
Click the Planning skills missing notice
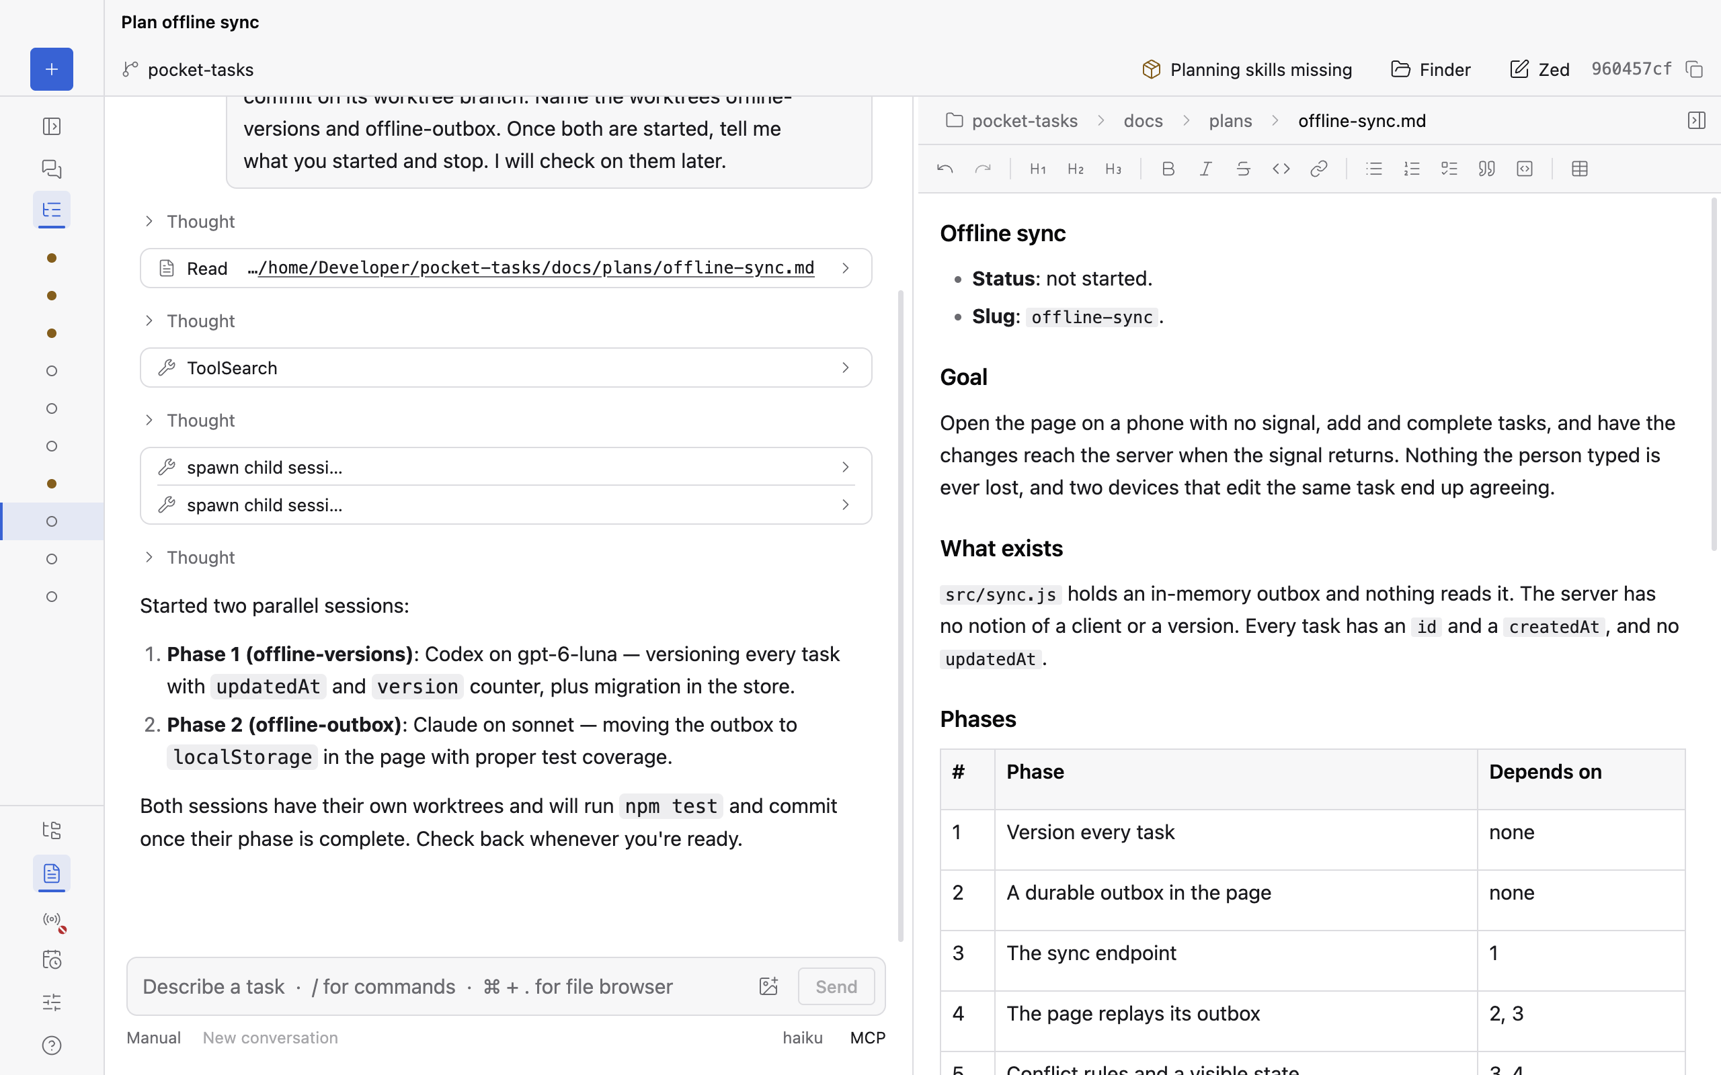pos(1246,69)
